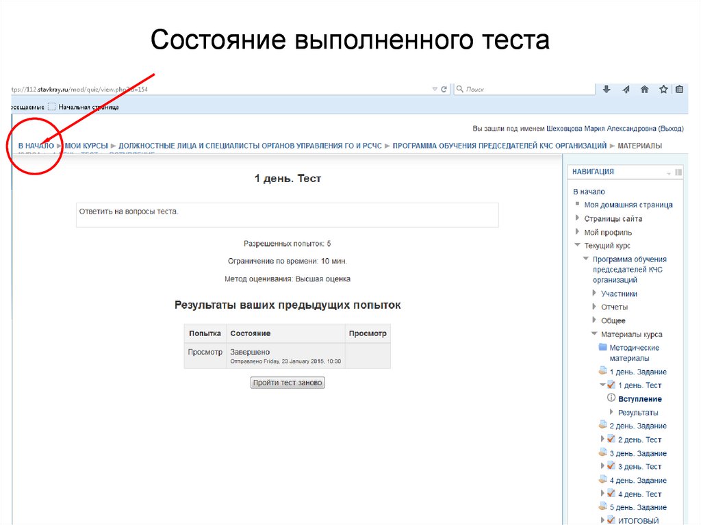Click the 1 день. Задание assignment icon
Image resolution: width=701 pixels, height=525 pixels.
point(602,370)
